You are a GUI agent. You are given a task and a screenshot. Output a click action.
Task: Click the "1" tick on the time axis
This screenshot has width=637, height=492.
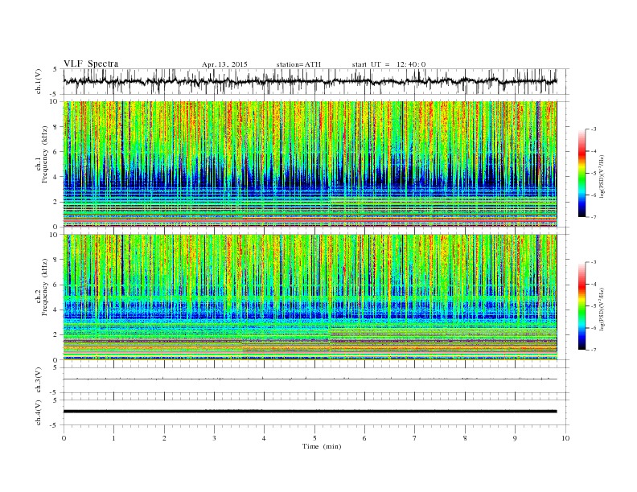(113, 438)
